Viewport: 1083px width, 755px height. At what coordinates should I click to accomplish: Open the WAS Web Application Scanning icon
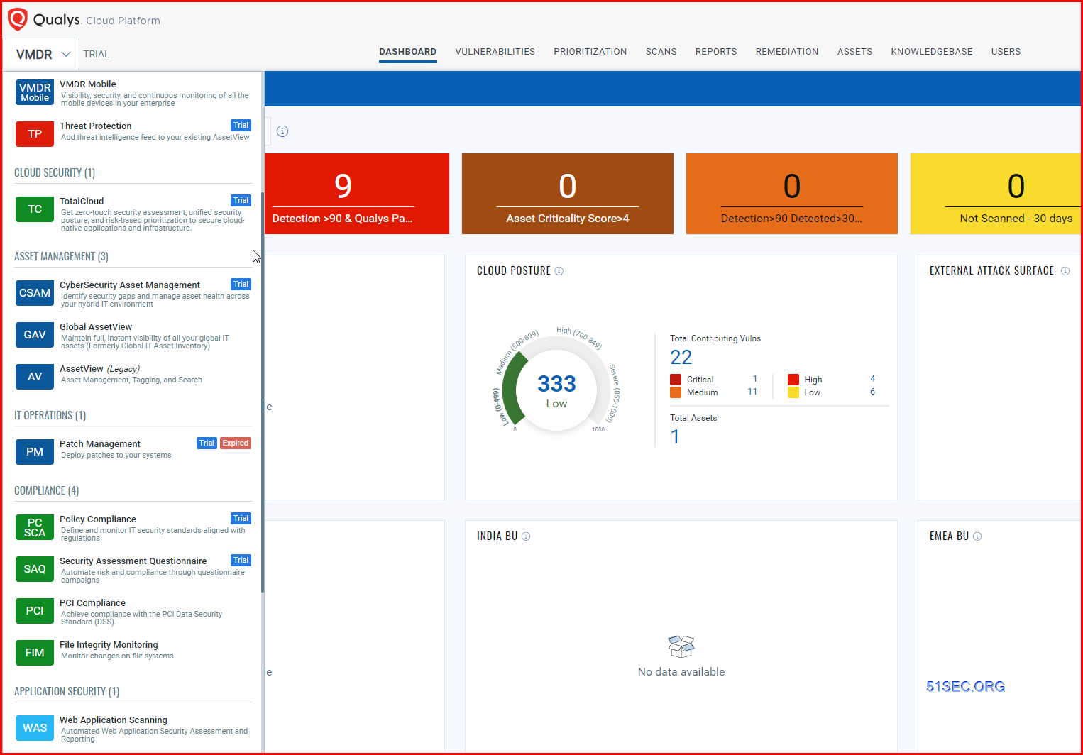(35, 727)
